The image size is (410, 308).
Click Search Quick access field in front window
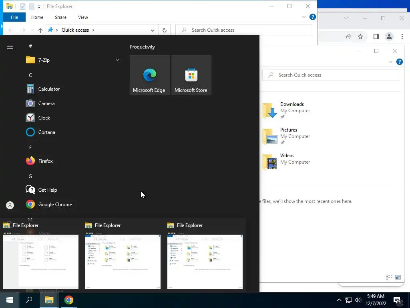click(244, 30)
